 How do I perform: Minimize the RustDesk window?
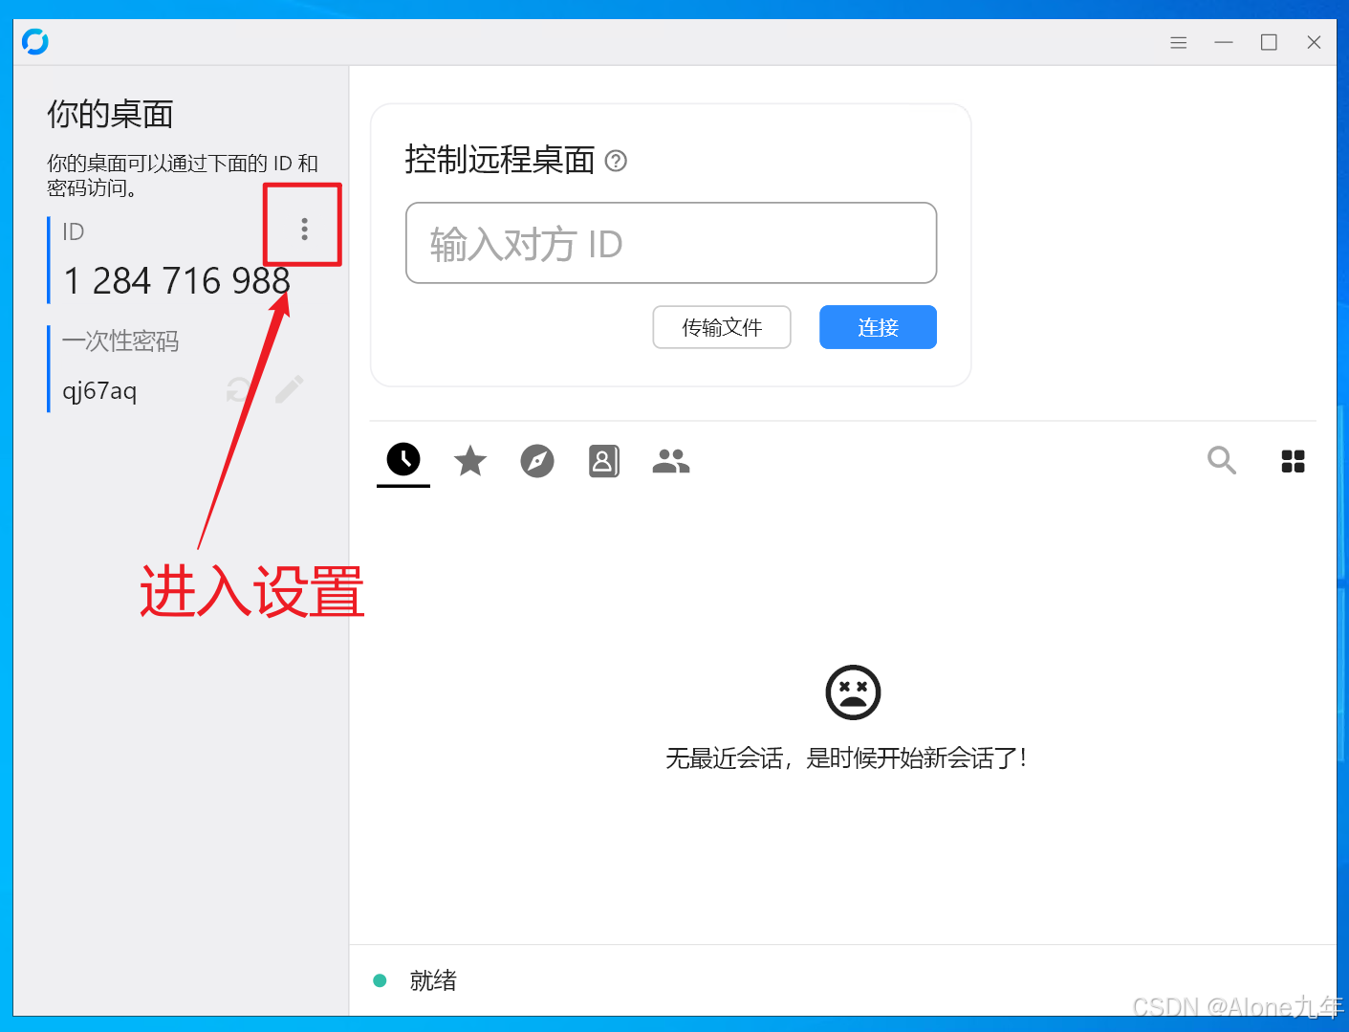[x=1224, y=42]
